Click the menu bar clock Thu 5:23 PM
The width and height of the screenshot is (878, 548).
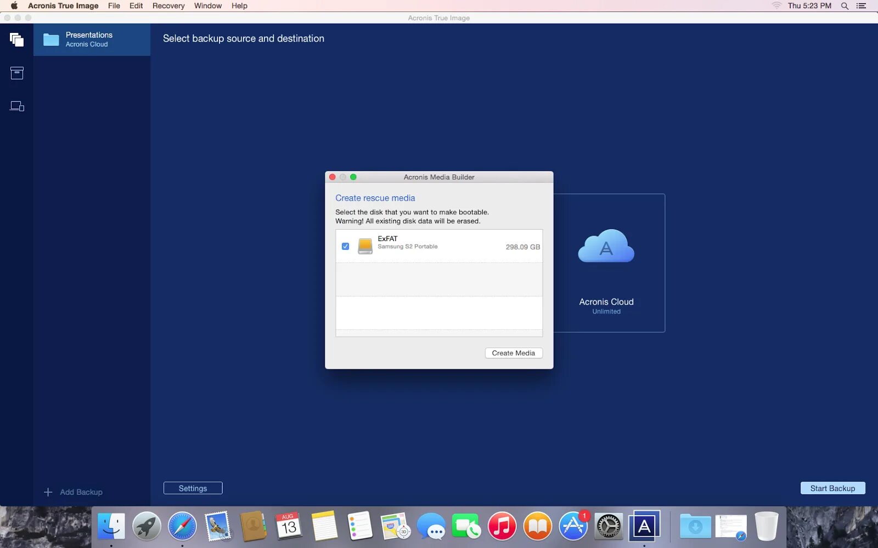810,5
